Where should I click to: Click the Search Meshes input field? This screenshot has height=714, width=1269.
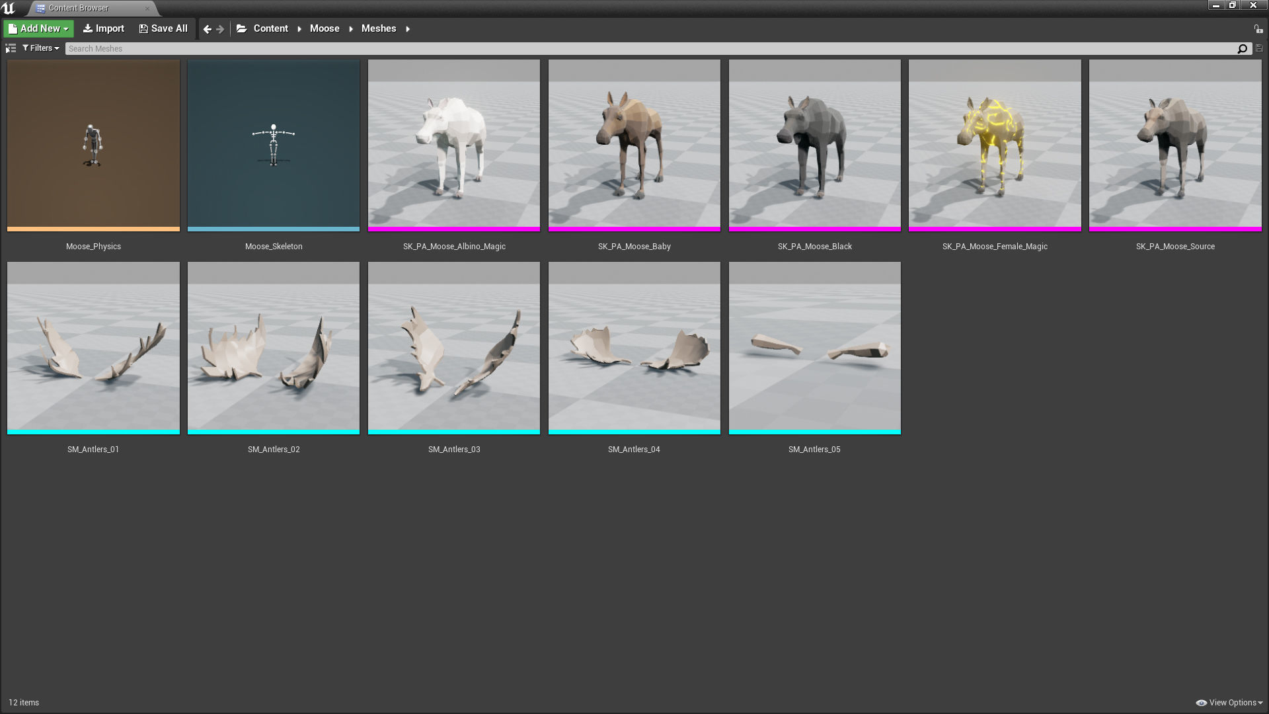point(648,49)
